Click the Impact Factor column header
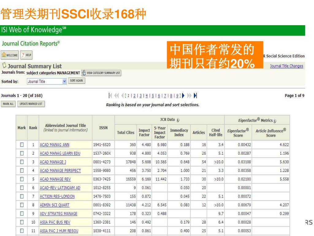Viewport: 314px width, 236px height. click(144, 132)
